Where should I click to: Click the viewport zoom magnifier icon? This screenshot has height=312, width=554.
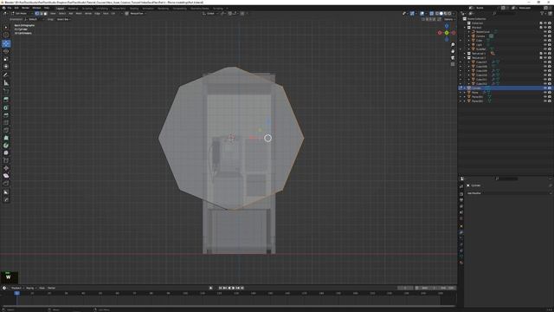tap(453, 45)
